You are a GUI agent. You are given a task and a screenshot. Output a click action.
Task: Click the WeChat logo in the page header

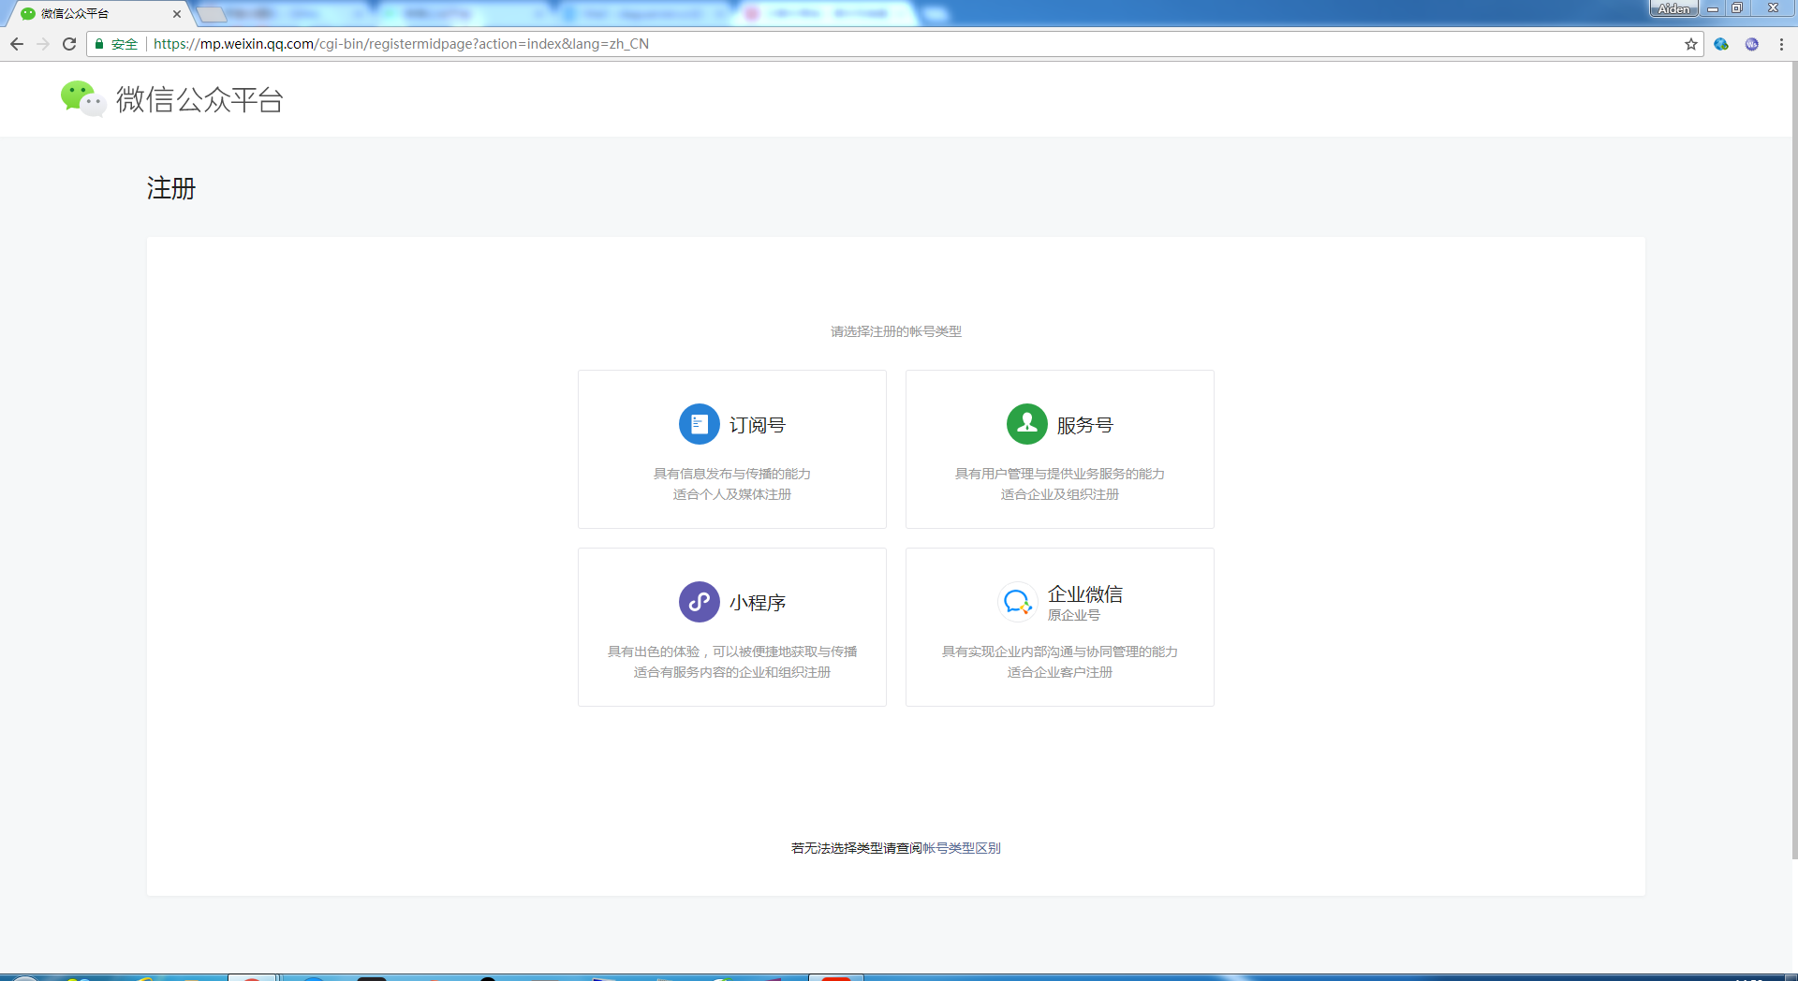pyautogui.click(x=83, y=98)
